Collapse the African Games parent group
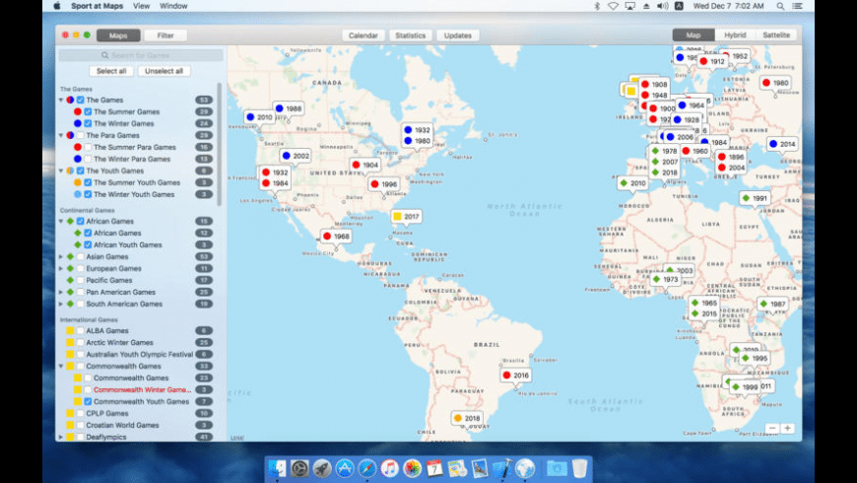 (x=61, y=221)
